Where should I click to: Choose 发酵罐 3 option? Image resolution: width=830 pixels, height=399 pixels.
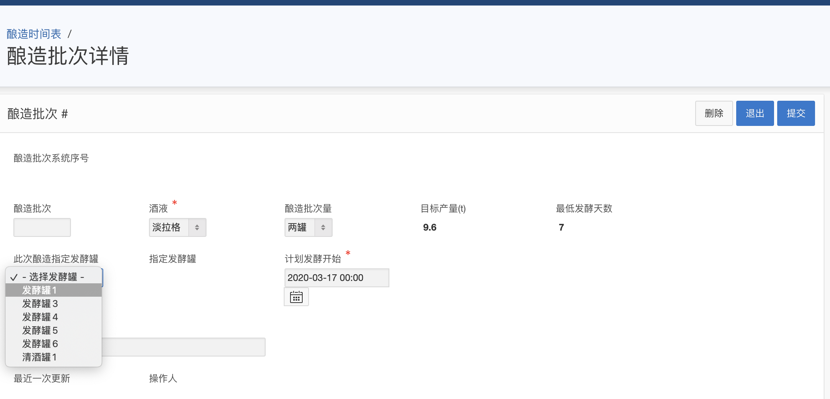click(40, 304)
